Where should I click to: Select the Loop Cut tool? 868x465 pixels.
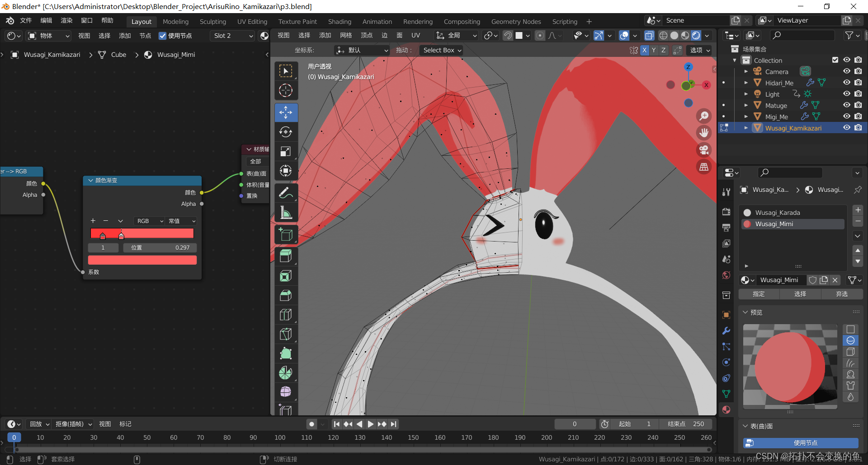coord(286,315)
